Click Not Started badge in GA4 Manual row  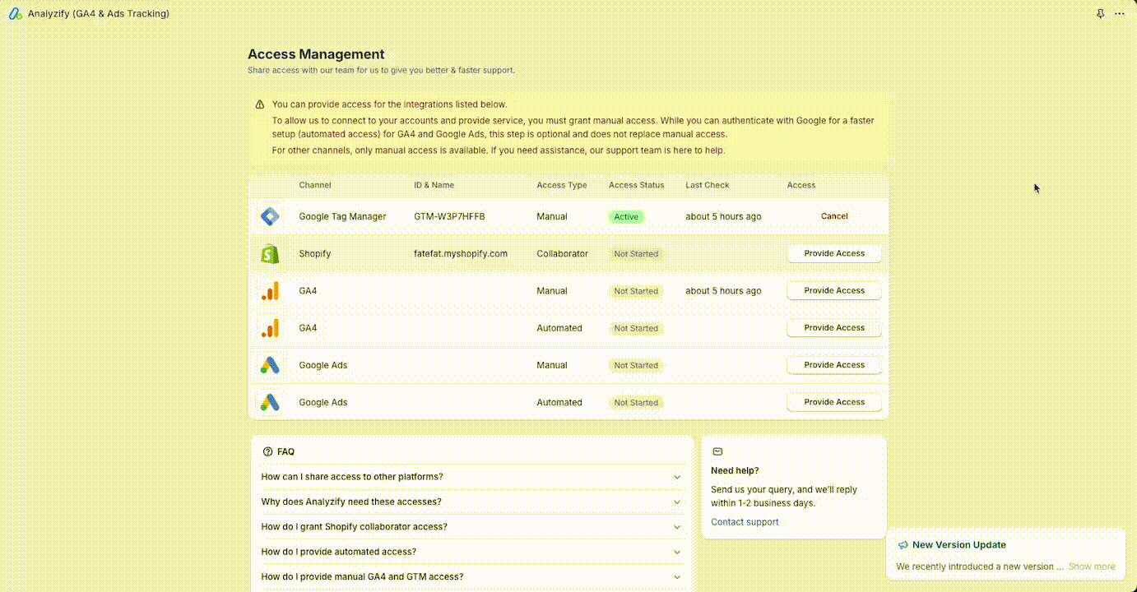coord(636,291)
